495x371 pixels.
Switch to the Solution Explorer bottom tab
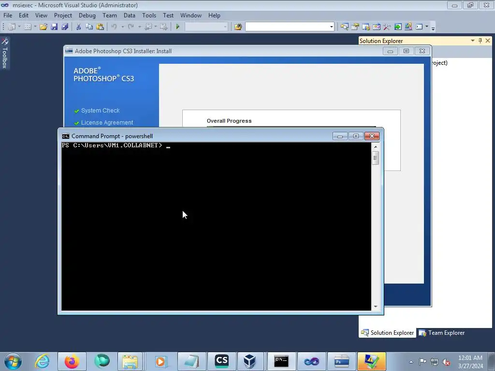[x=387, y=333]
